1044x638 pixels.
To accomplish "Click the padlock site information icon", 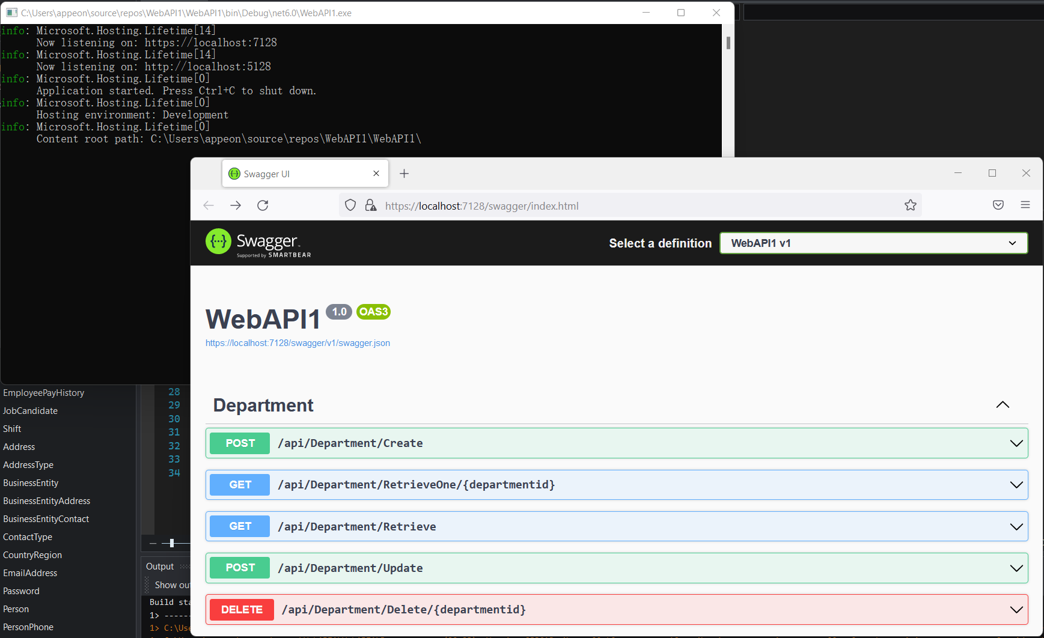I will coord(371,205).
